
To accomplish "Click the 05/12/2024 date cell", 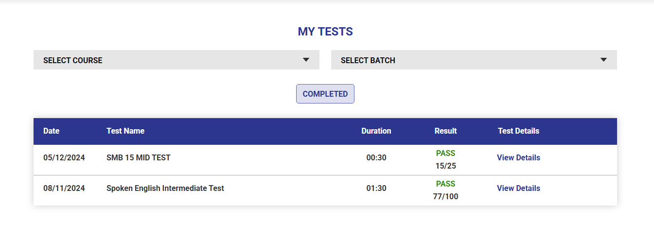I will [x=64, y=157].
